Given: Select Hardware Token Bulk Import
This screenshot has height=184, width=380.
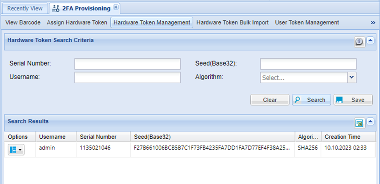Looking at the screenshot, I should (232, 22).
